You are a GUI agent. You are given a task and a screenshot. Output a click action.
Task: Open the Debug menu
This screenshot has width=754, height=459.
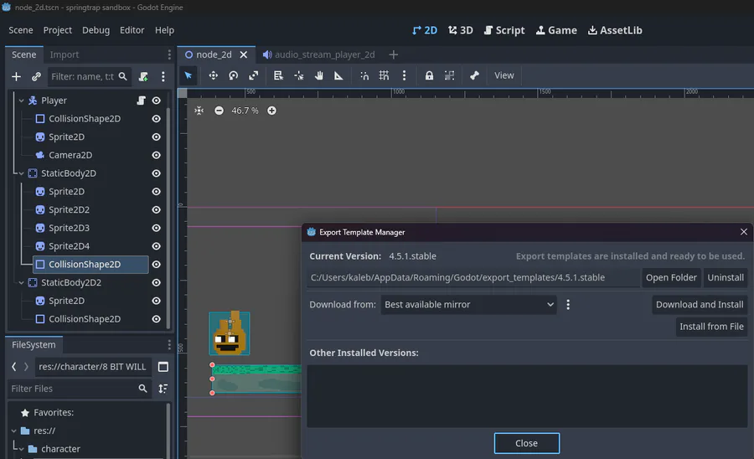point(96,30)
